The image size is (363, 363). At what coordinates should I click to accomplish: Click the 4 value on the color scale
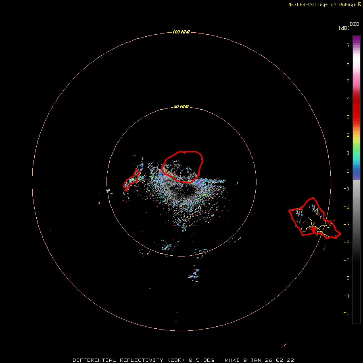click(x=348, y=99)
